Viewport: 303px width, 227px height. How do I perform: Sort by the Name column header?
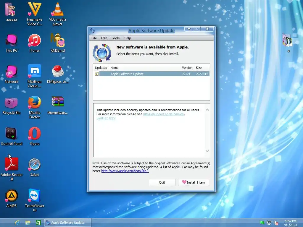144,68
